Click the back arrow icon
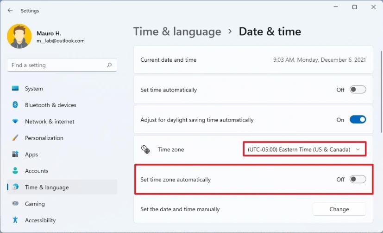The height and width of the screenshot is (233, 383). (10, 10)
